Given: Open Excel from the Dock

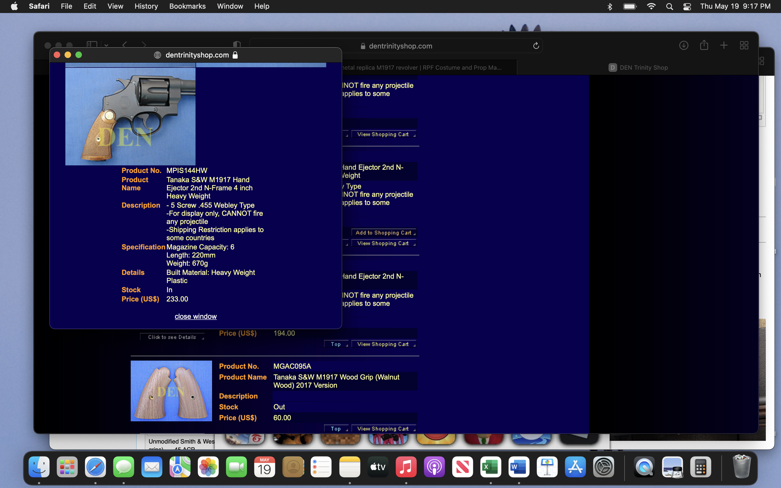Looking at the screenshot, I should (x=491, y=467).
